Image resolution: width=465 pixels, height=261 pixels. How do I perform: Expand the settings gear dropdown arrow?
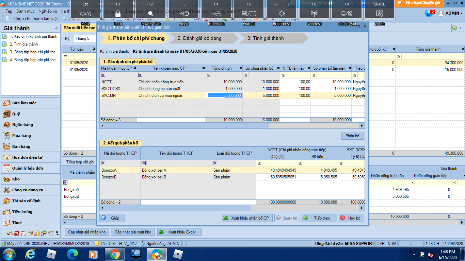pos(461,28)
